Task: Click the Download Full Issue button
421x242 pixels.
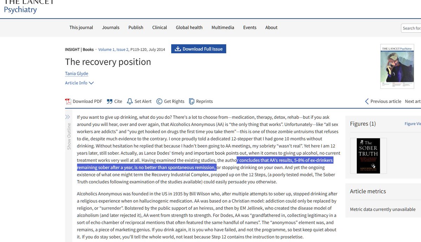Action: [x=199, y=49]
